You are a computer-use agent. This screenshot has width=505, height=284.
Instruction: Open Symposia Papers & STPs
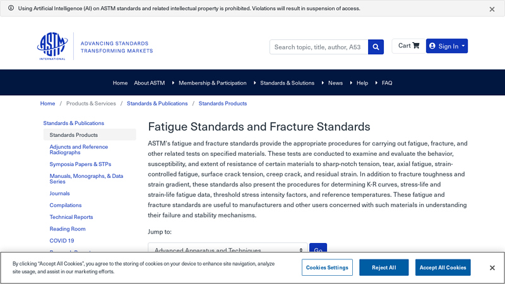pos(80,164)
